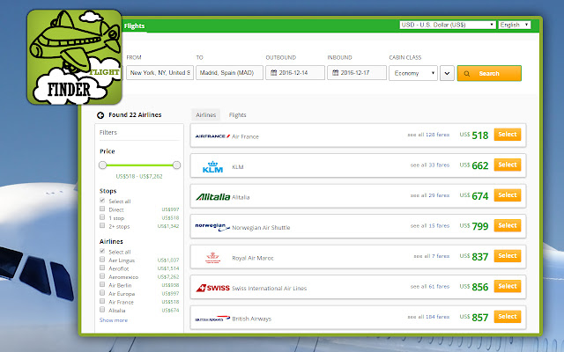Click the green price range track
Screen dimensions: 564x352
pos(139,165)
